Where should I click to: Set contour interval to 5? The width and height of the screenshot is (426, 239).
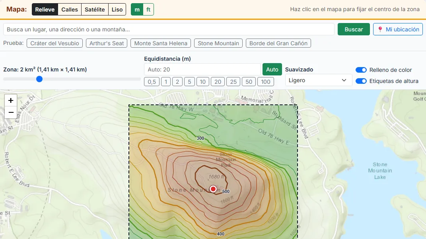(189, 82)
